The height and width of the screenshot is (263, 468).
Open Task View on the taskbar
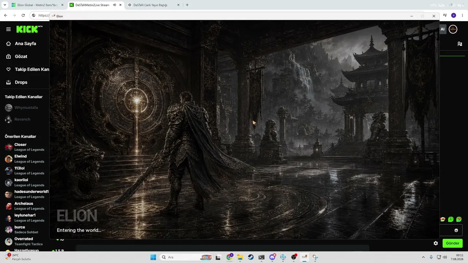[x=218, y=257]
